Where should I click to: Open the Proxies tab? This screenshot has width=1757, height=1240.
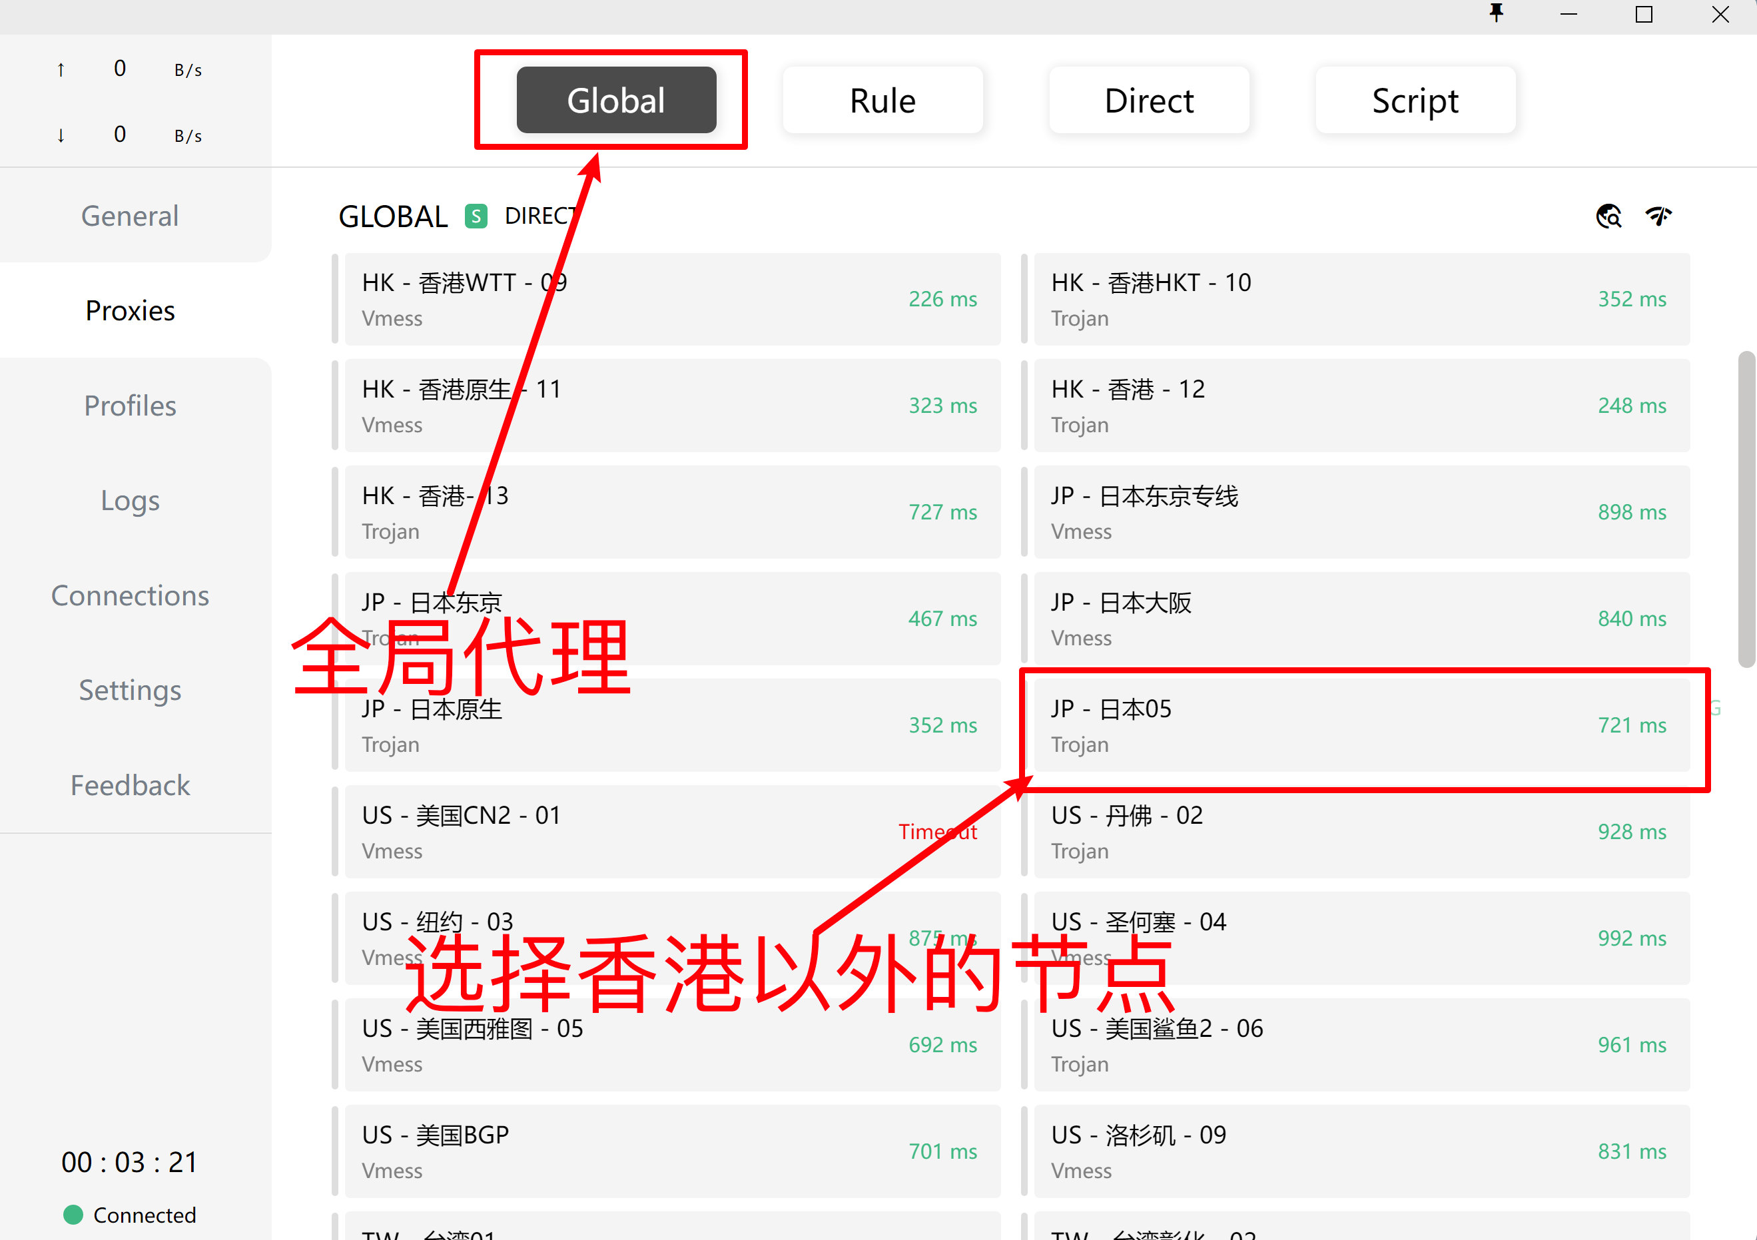(130, 310)
